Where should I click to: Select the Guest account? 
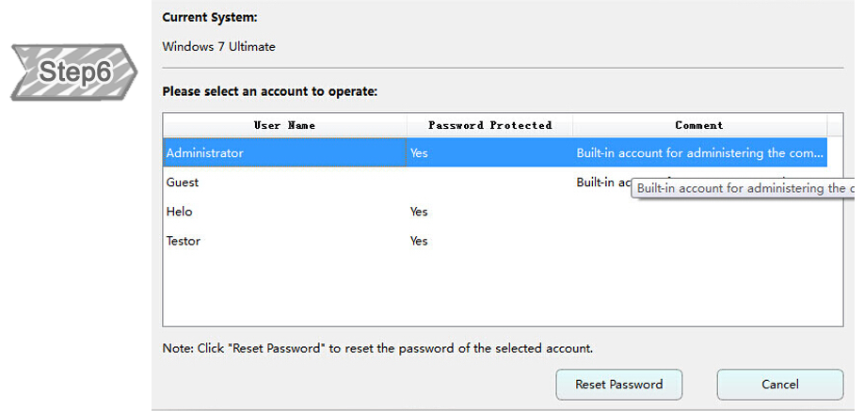click(183, 182)
